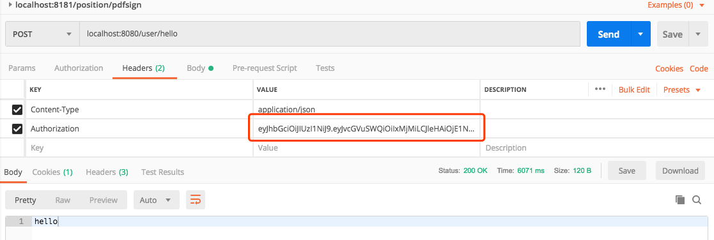Viewport: 714px width, 240px height.
Task: Open the three-dots column options menu
Action: click(600, 89)
